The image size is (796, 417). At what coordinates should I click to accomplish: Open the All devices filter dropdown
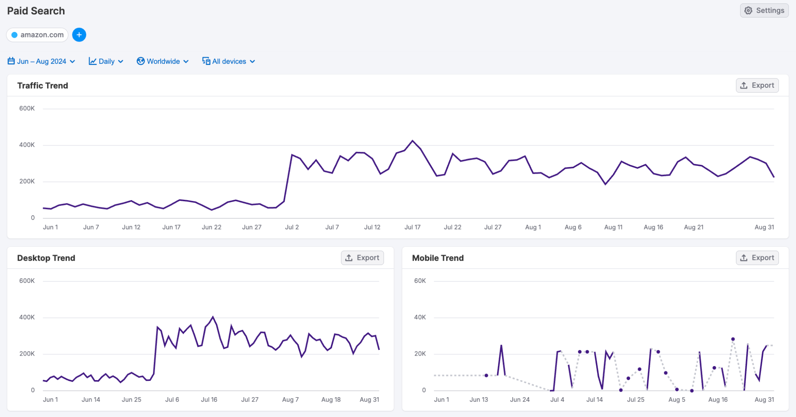229,61
